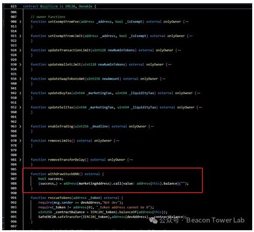Expand the updateSellTax fold chevron
This screenshot has width=254, height=232.
(x=20, y=107)
